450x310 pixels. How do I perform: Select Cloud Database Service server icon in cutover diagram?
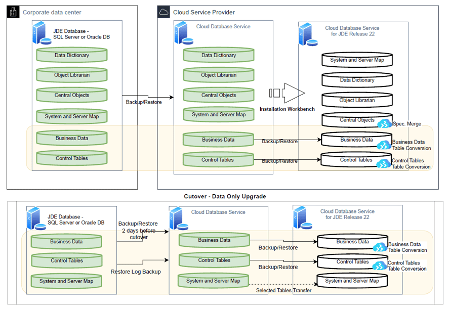(179, 218)
